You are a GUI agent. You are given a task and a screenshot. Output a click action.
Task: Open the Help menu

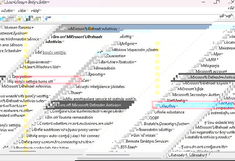[x=36, y=11]
